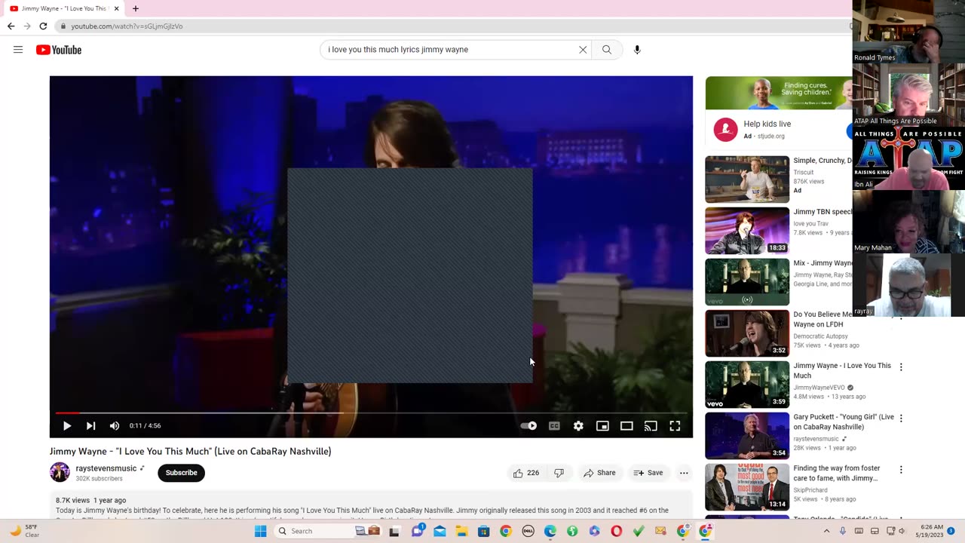Show hidden system tray icons
965x543 pixels.
[x=826, y=531]
